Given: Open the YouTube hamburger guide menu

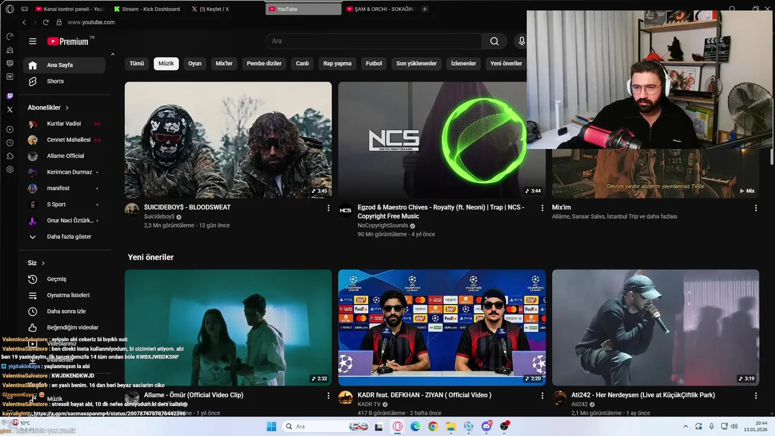Looking at the screenshot, I should 33,41.
